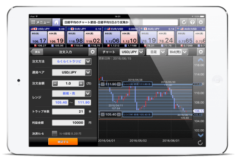The height and width of the screenshot is (161, 237).
Task: Edit range upper value 111.90
Action: pos(83,102)
